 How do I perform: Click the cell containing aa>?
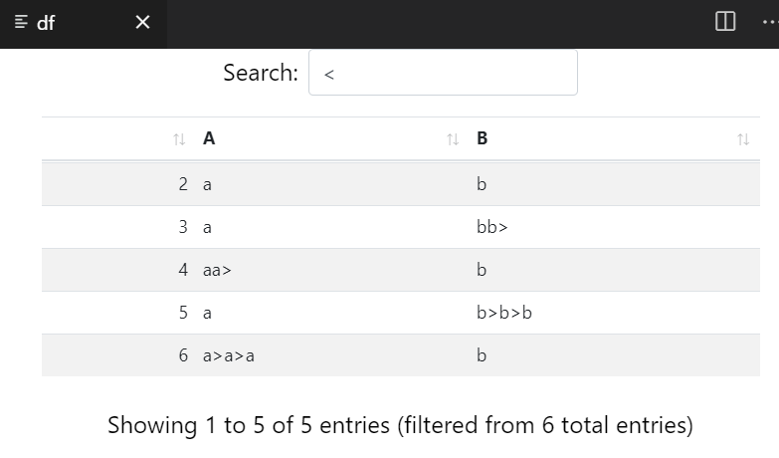pyautogui.click(x=217, y=270)
